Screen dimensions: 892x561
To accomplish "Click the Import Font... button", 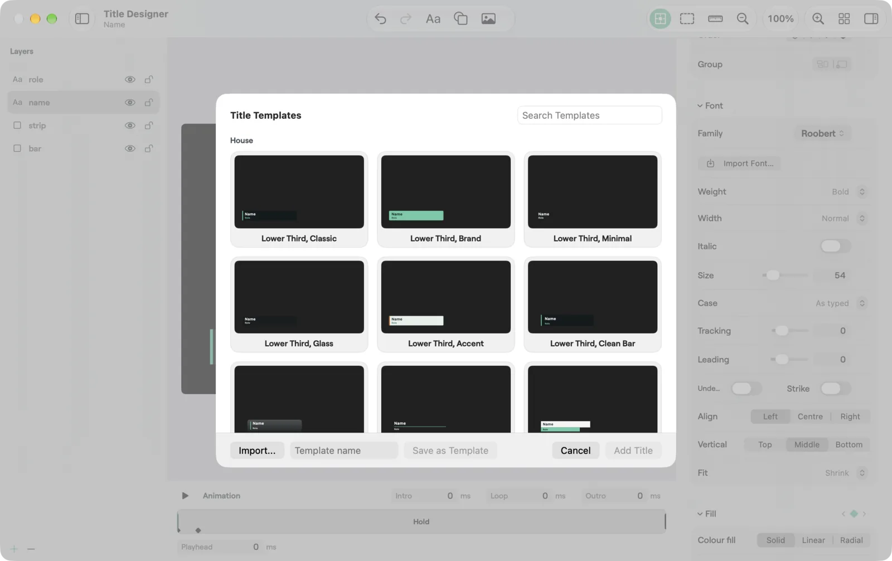I will (740, 163).
